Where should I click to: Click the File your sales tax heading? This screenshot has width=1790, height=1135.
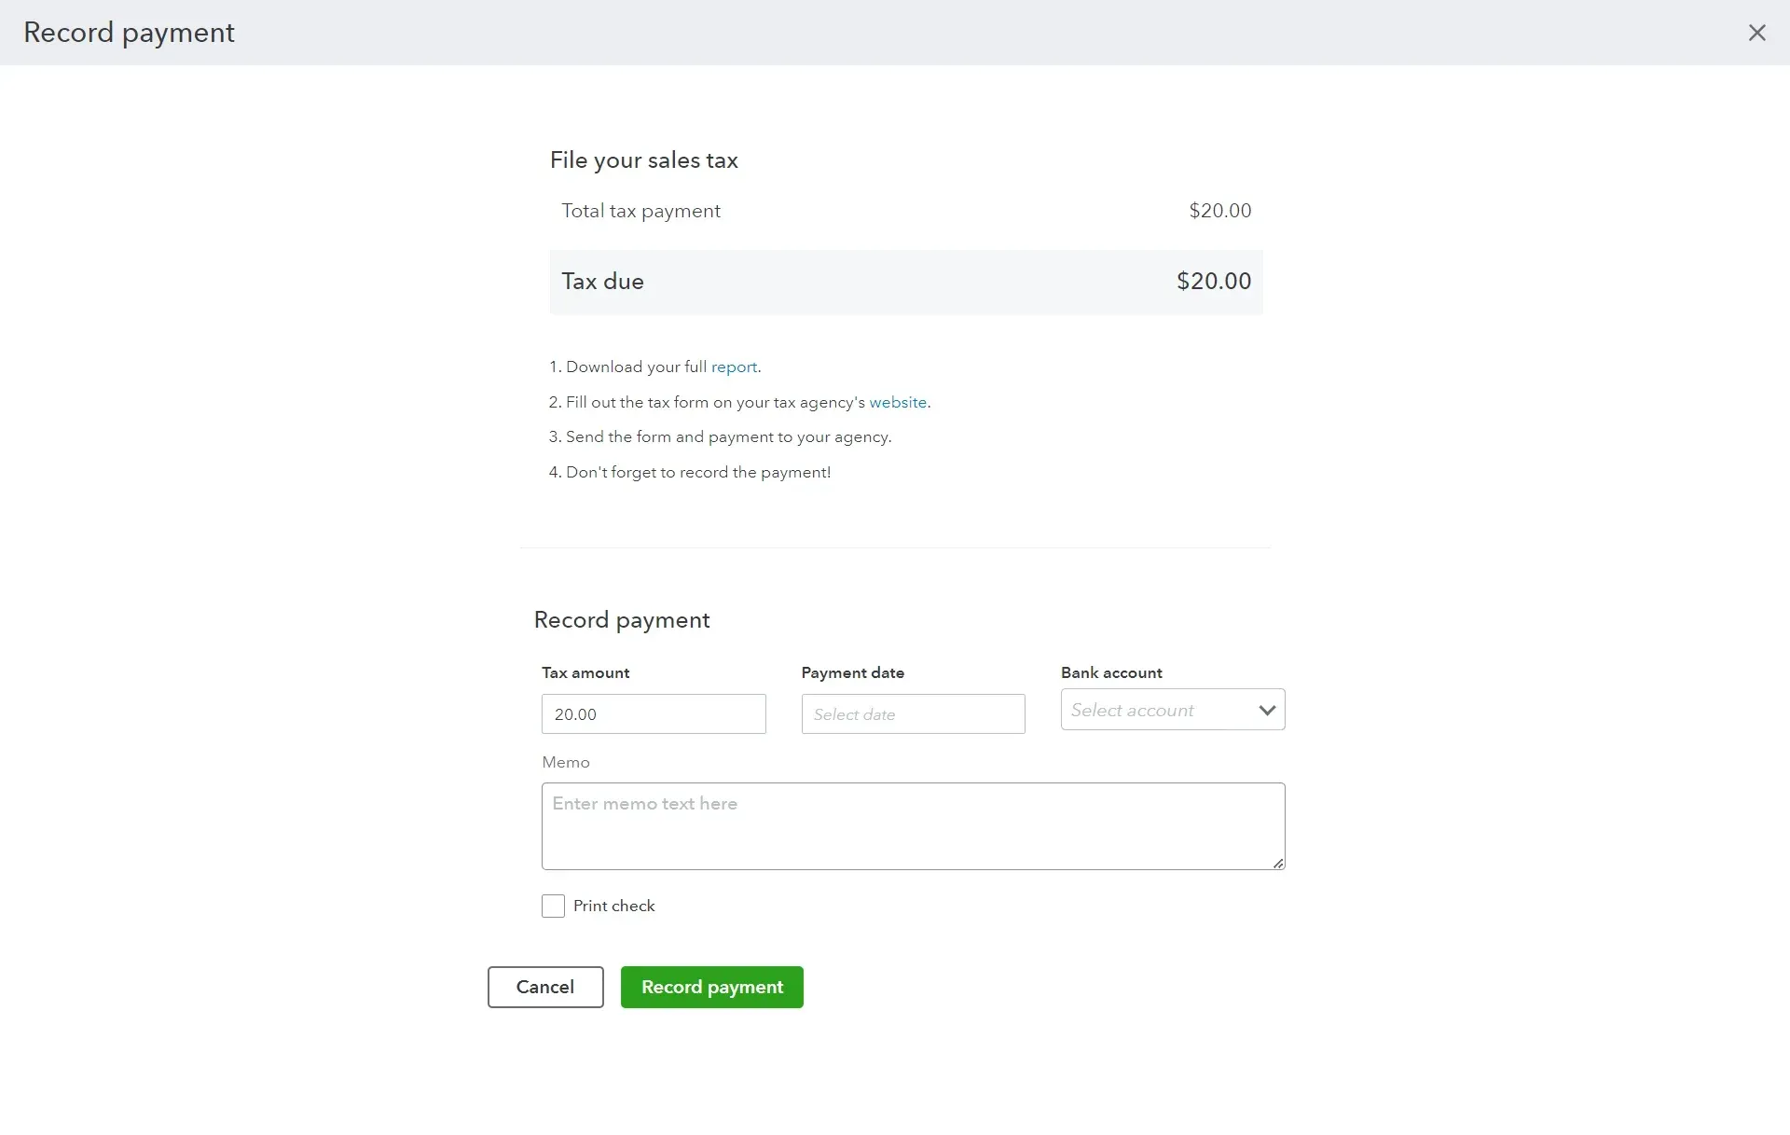coord(643,160)
